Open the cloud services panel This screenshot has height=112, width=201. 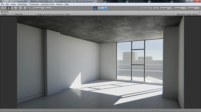pos(156,8)
